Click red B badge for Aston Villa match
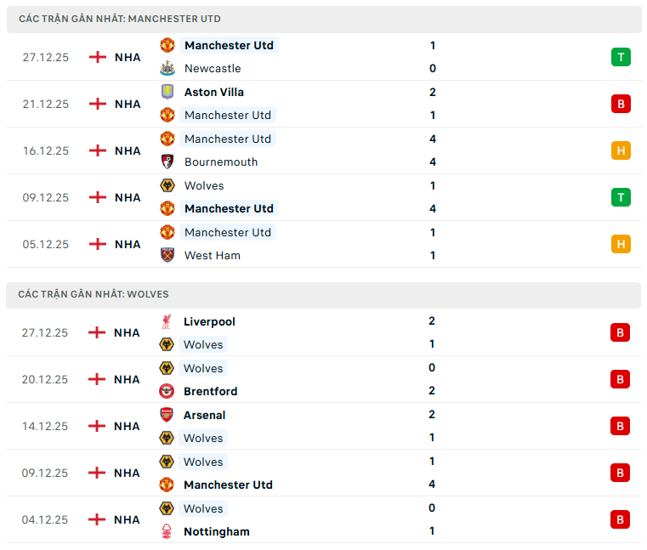Viewport: 647px width, 550px height. (x=621, y=104)
